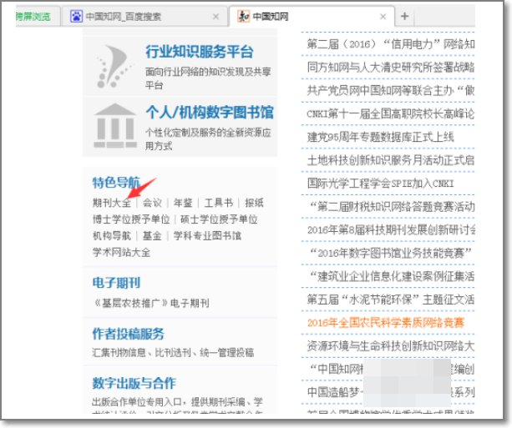Click the 特色导航 section heading
The image size is (512, 428).
pyautogui.click(x=116, y=183)
